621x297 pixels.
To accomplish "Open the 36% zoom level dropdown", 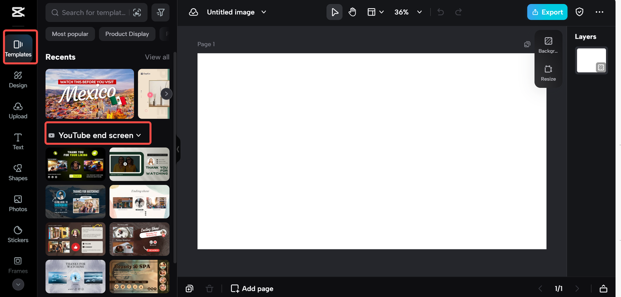I will pyautogui.click(x=408, y=12).
